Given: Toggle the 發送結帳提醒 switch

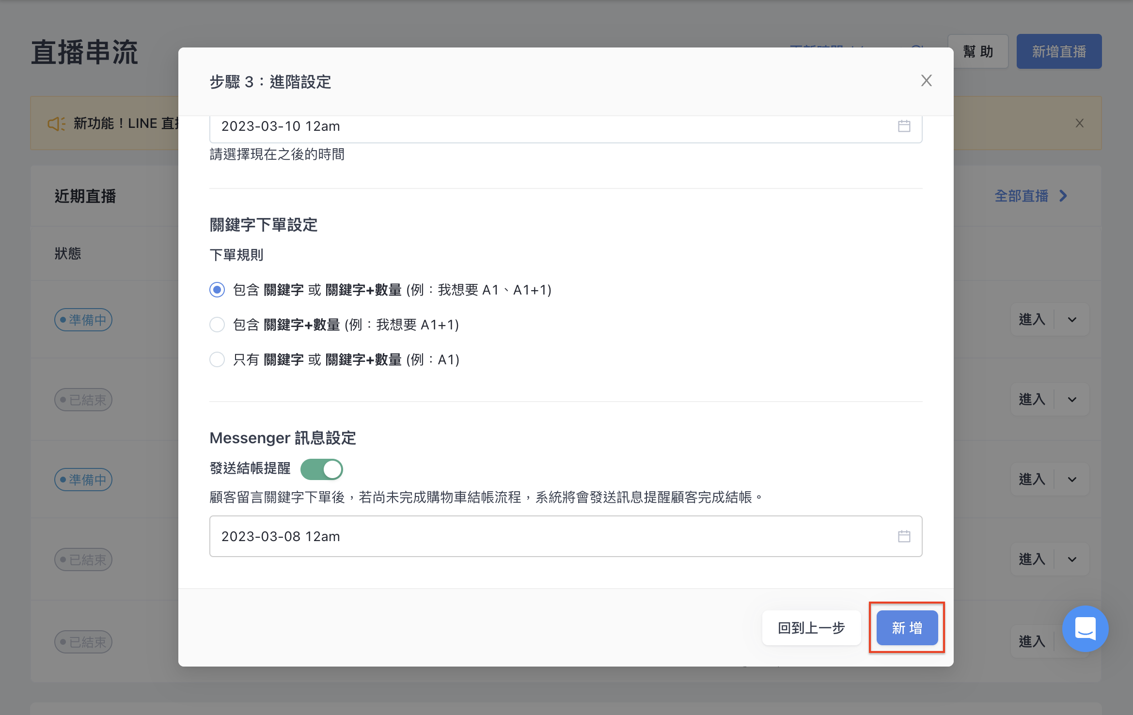Looking at the screenshot, I should [321, 469].
